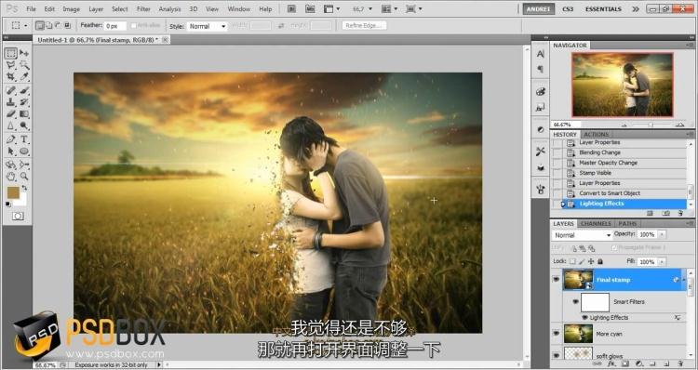Hide the Final stamp layer
Image resolution: width=698 pixels, height=370 pixels.
click(x=556, y=280)
